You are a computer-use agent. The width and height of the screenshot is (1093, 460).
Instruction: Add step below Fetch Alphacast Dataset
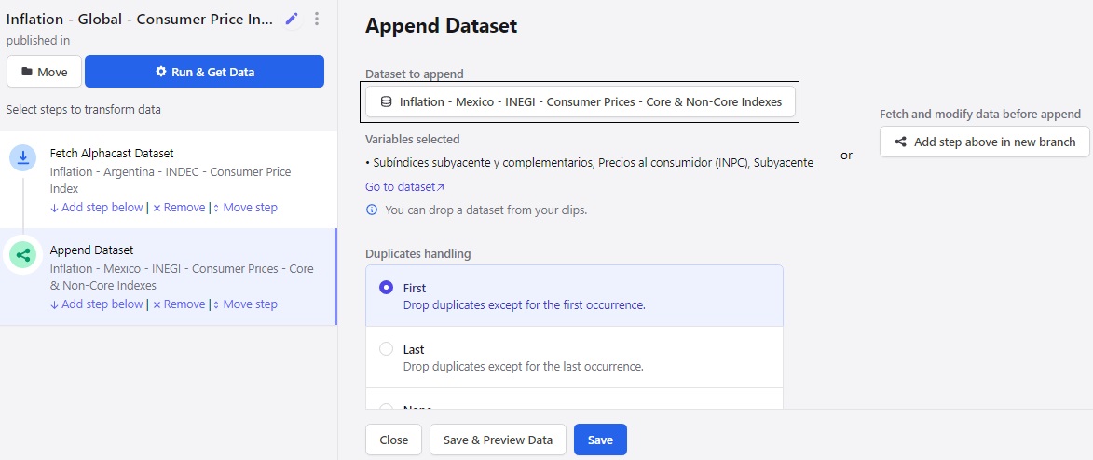point(96,207)
